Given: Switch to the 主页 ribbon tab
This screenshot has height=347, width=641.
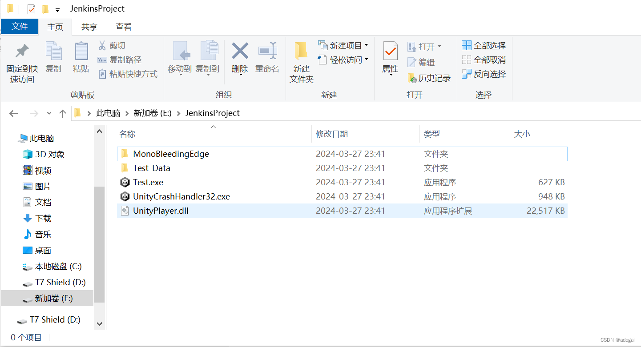Looking at the screenshot, I should (x=55, y=27).
